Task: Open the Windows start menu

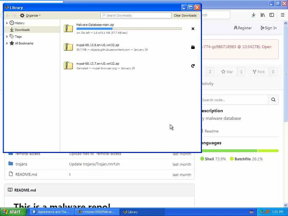Action: (x=13, y=212)
